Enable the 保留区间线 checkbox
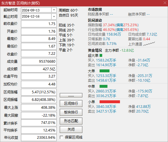168x142 pixels. coord(61,137)
